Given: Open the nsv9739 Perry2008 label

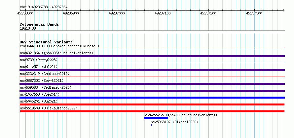Looking at the screenshot, I should [x=39, y=60].
